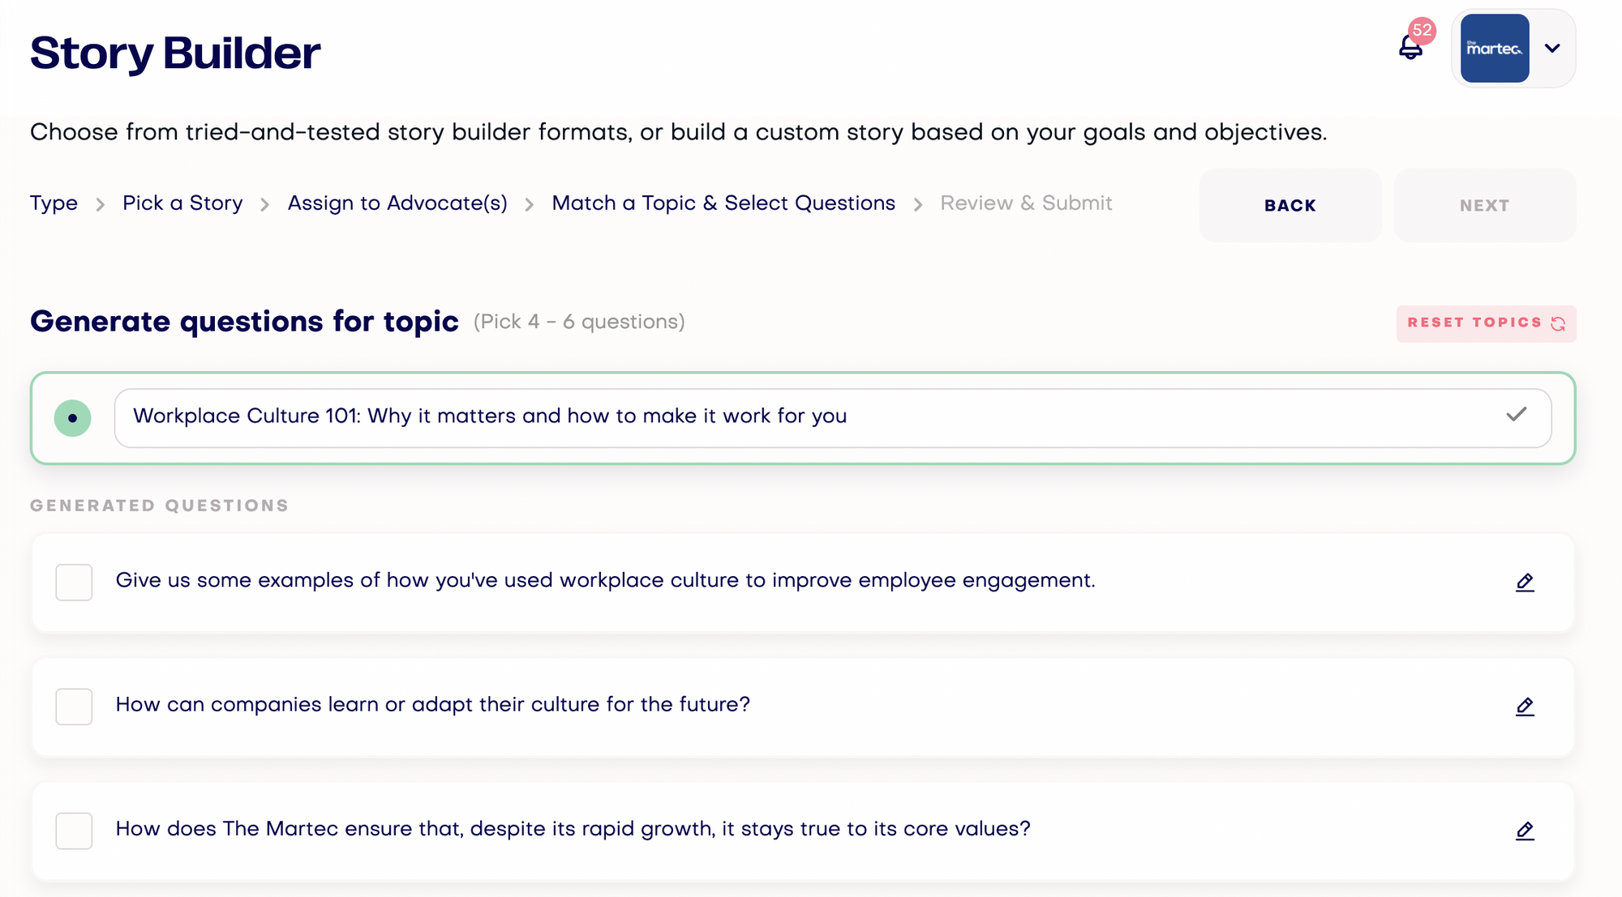Click the BACK button
1622x897 pixels.
(1290, 206)
